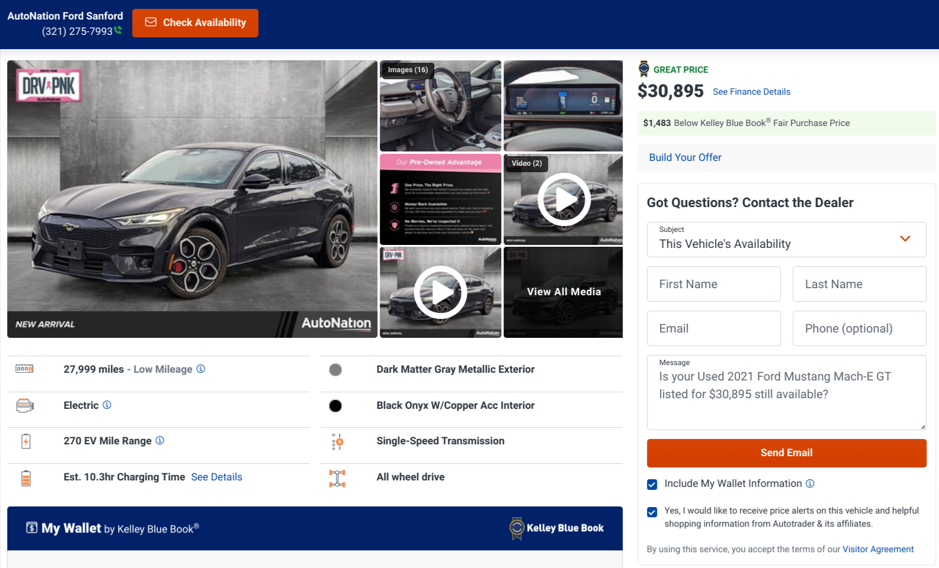The width and height of the screenshot is (939, 568).
Task: Click the Low Mileage info icon
Action: pos(201,369)
